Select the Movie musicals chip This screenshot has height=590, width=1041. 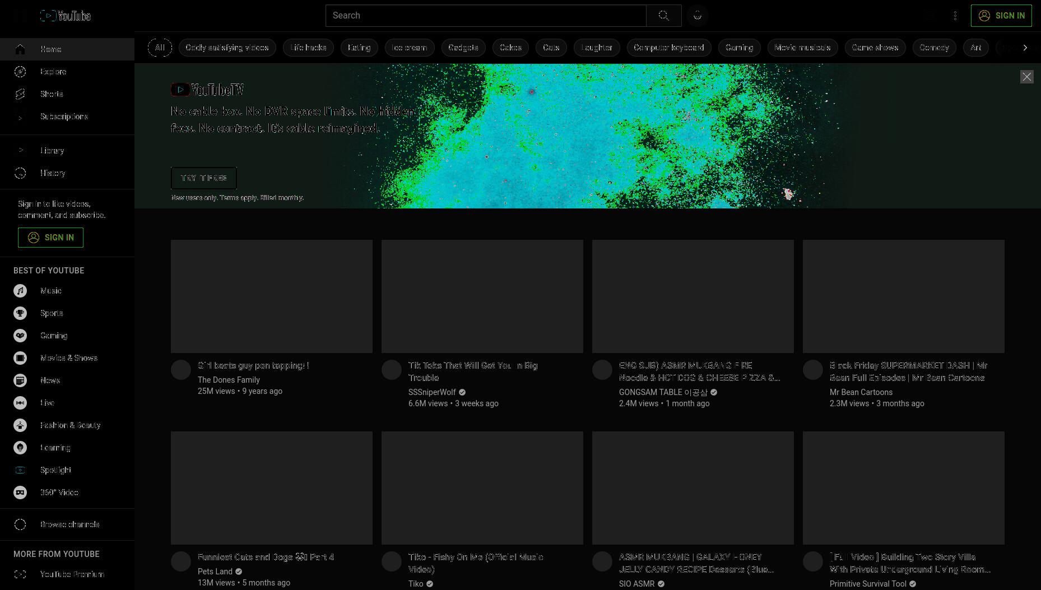(803, 48)
